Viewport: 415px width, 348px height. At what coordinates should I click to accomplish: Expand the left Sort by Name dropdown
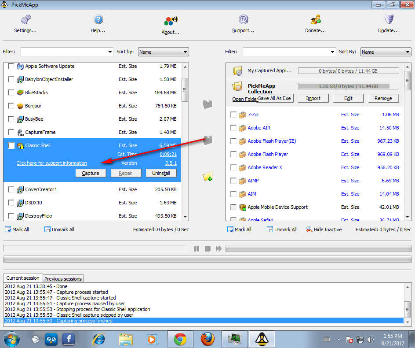tap(163, 52)
